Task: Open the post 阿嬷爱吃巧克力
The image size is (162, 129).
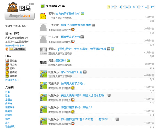Action: tap(70, 37)
